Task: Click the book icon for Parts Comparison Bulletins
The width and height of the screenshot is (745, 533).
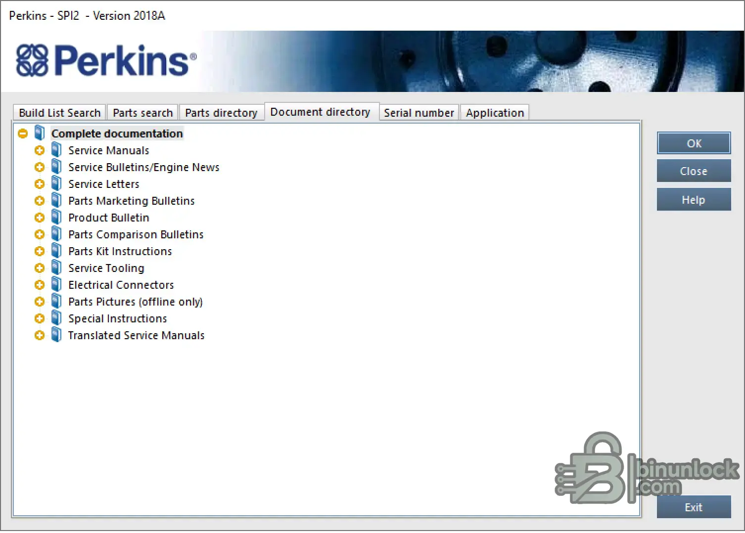Action: click(56, 234)
